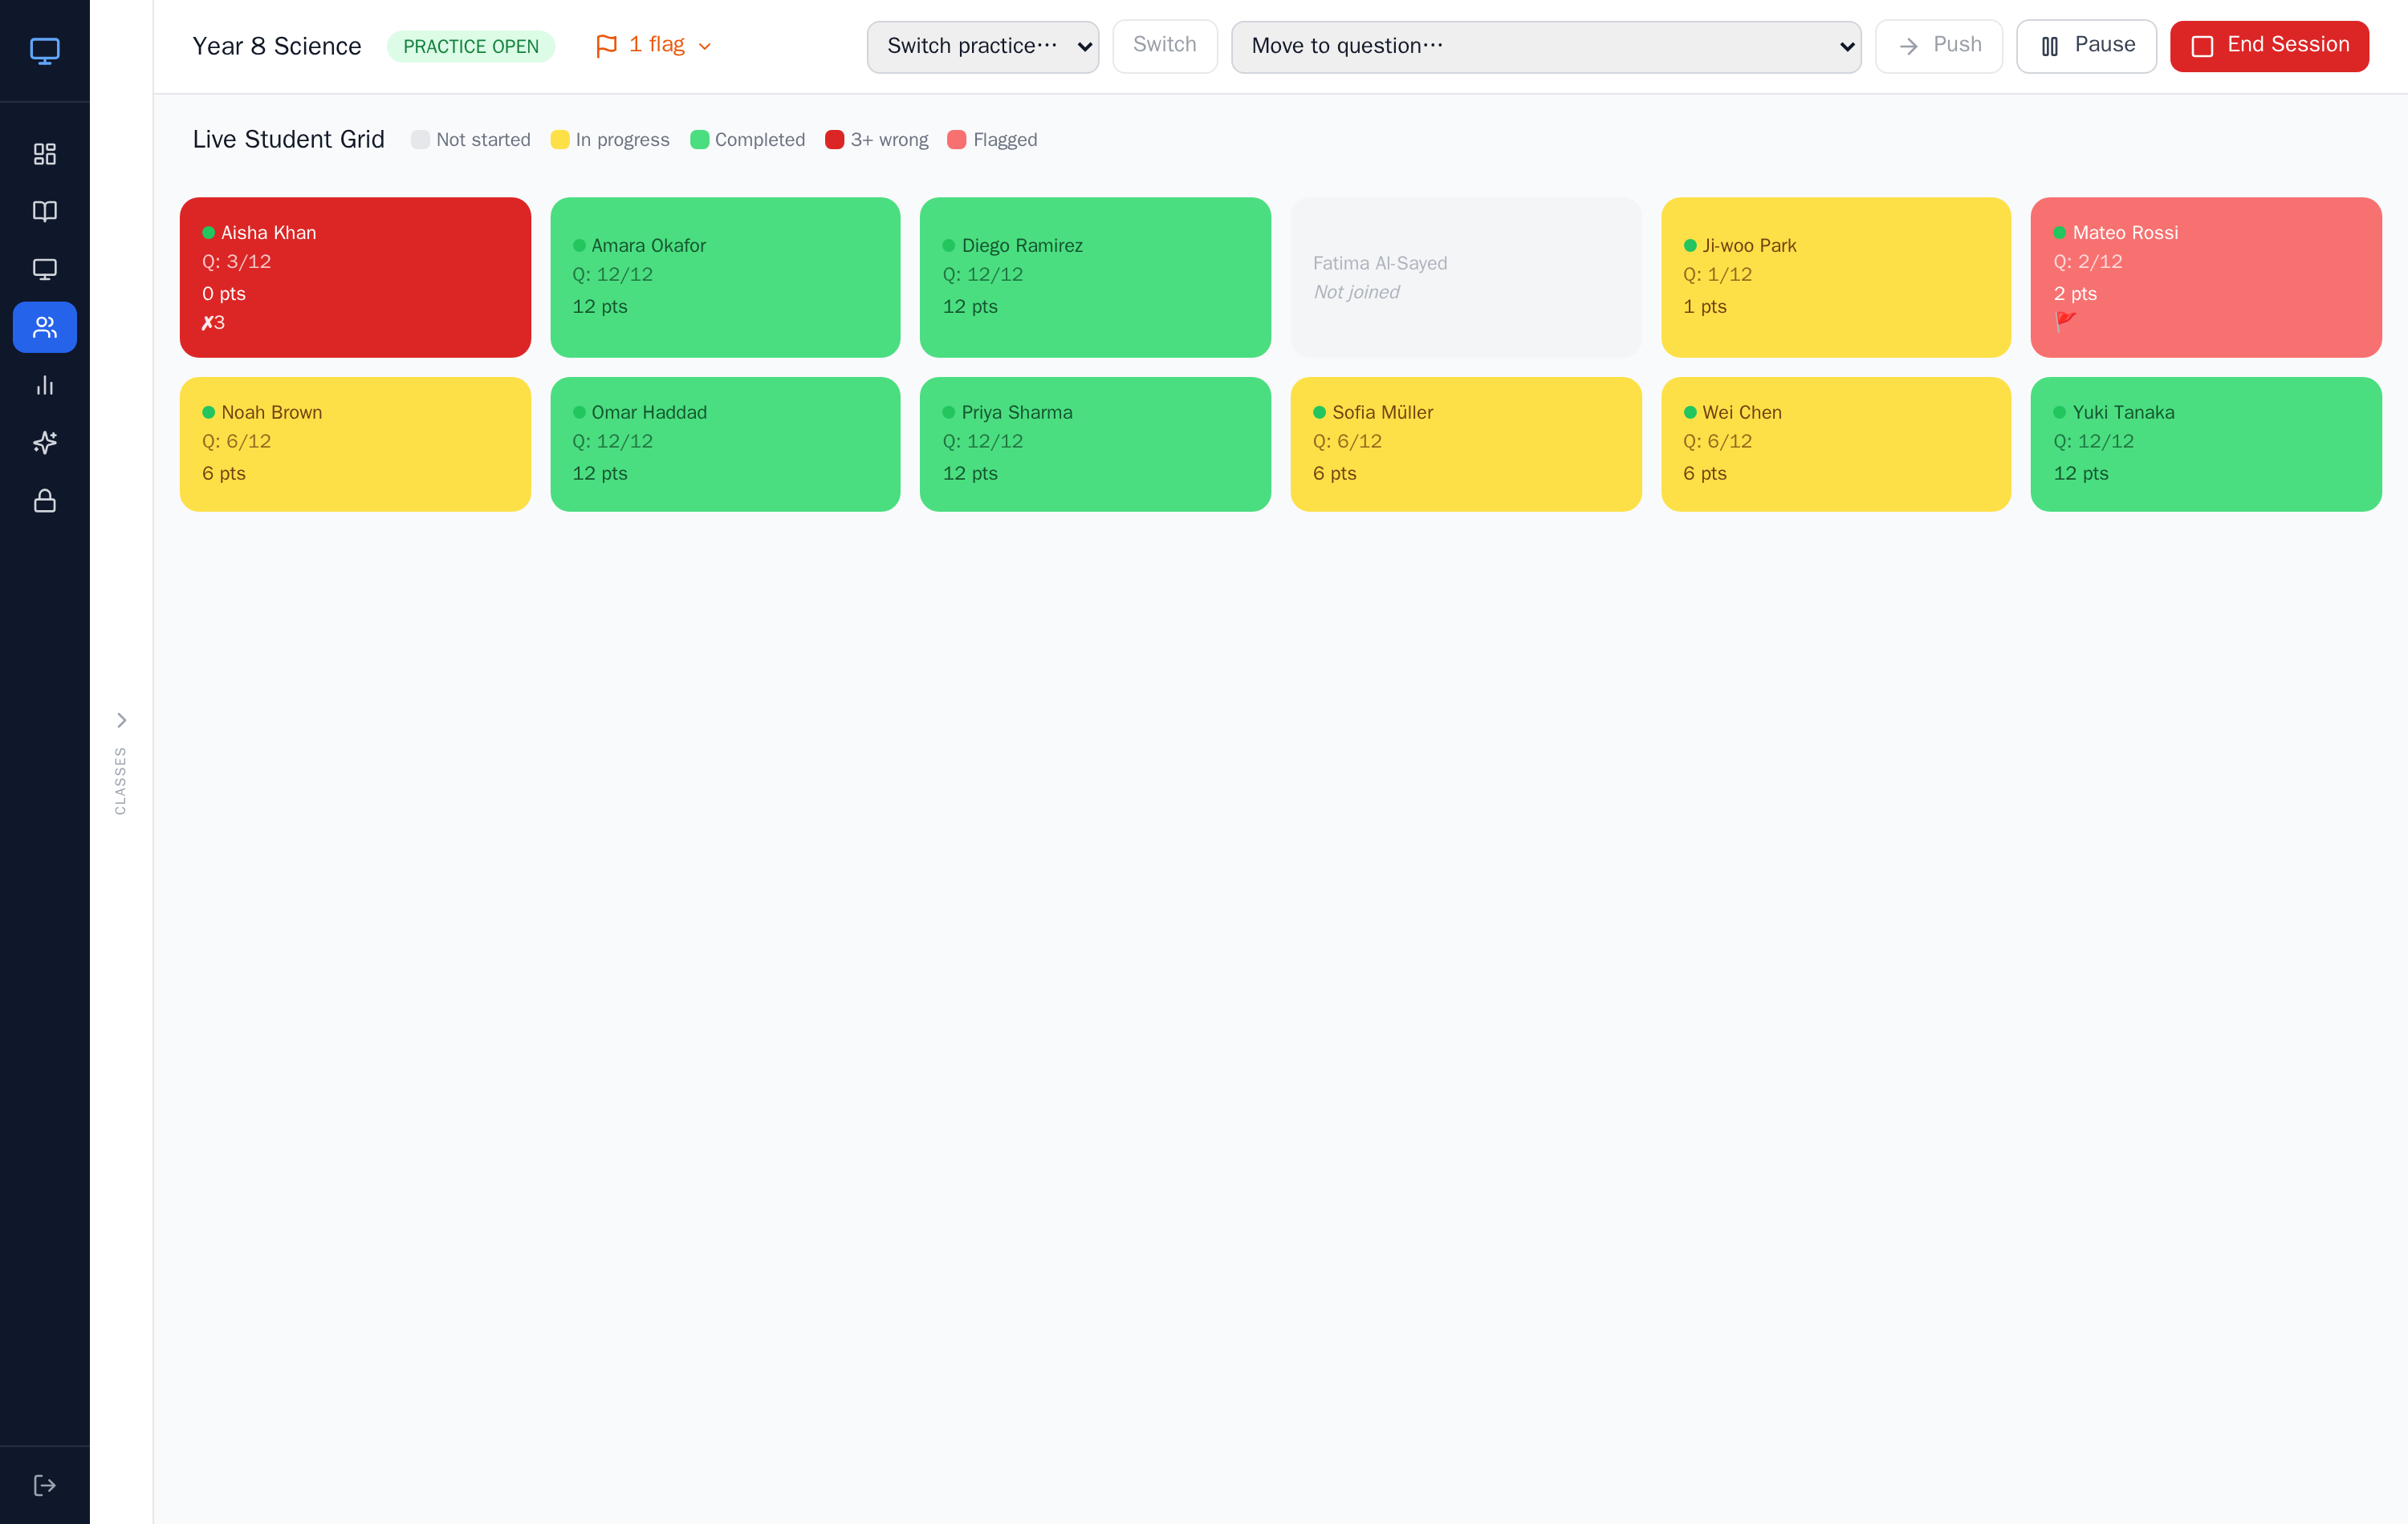Screen dimensions: 2408x1524
Task: Open the Switch practice dropdown
Action: 982,47
